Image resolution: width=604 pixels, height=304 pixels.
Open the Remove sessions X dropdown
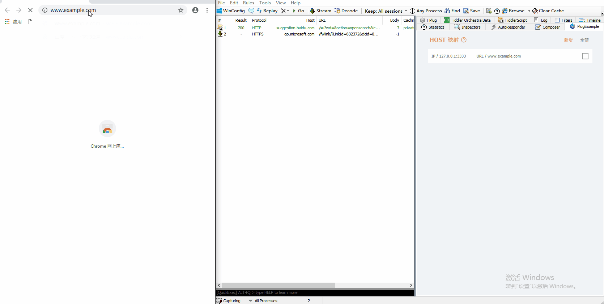coord(285,11)
